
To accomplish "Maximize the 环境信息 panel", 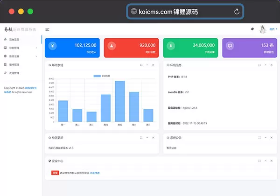I will click(259, 65).
